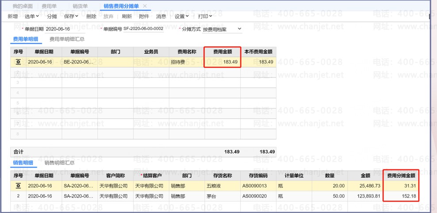Expand the 保存 dropdown
The height and width of the screenshot is (213, 437).
click(x=71, y=16)
